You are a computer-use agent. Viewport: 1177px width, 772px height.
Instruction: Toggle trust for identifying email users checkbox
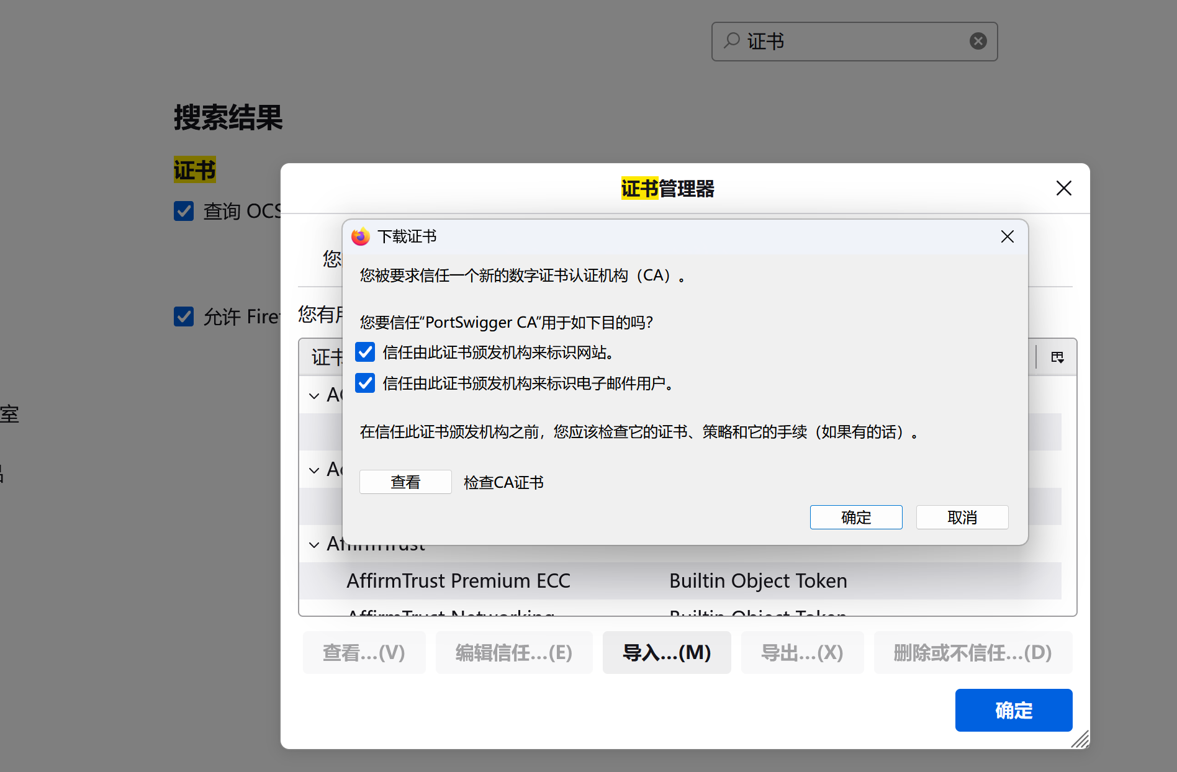click(365, 384)
